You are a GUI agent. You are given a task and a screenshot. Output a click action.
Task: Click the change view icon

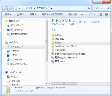[x=90, y=14]
